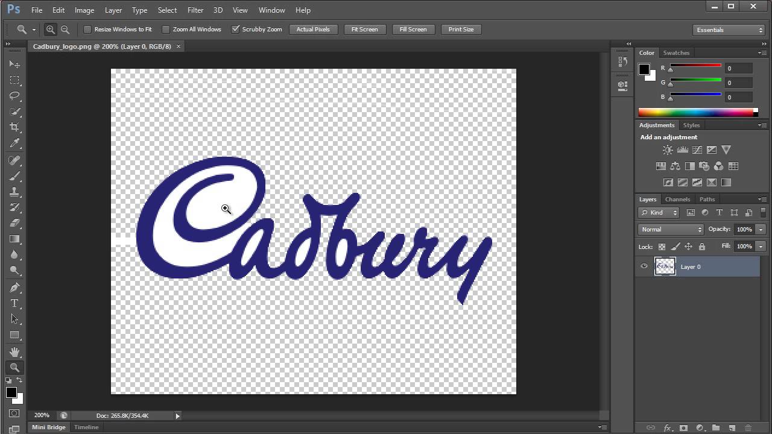Select the Brush tool

pos(15,176)
